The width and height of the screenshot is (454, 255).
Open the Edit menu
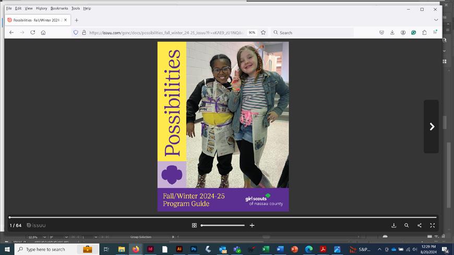[x=18, y=8]
